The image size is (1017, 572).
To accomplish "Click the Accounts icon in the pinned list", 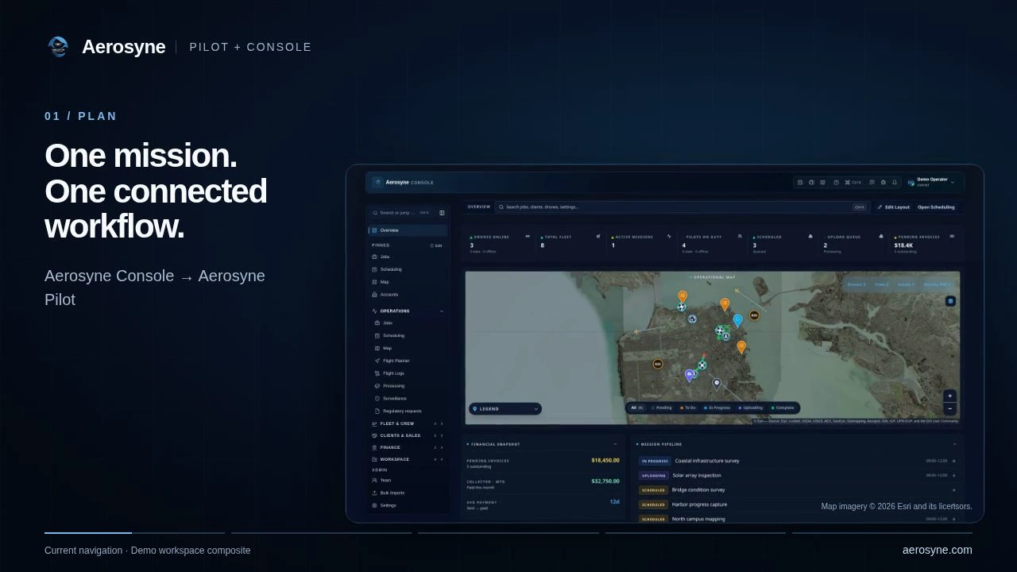I will 374,295.
